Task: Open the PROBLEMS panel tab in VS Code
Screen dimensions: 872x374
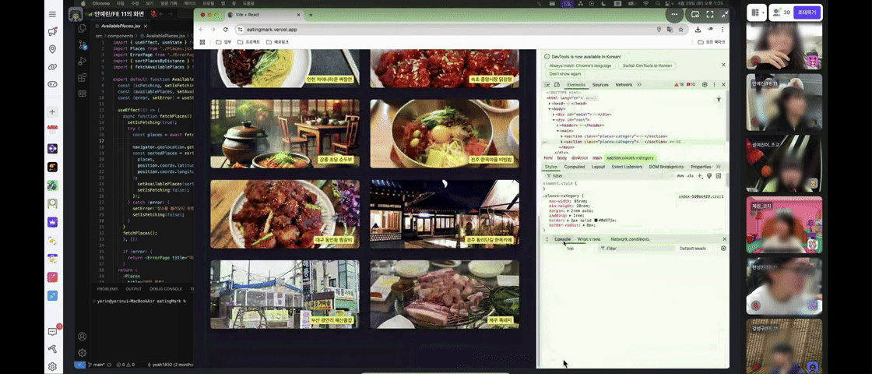Action: coord(107,289)
